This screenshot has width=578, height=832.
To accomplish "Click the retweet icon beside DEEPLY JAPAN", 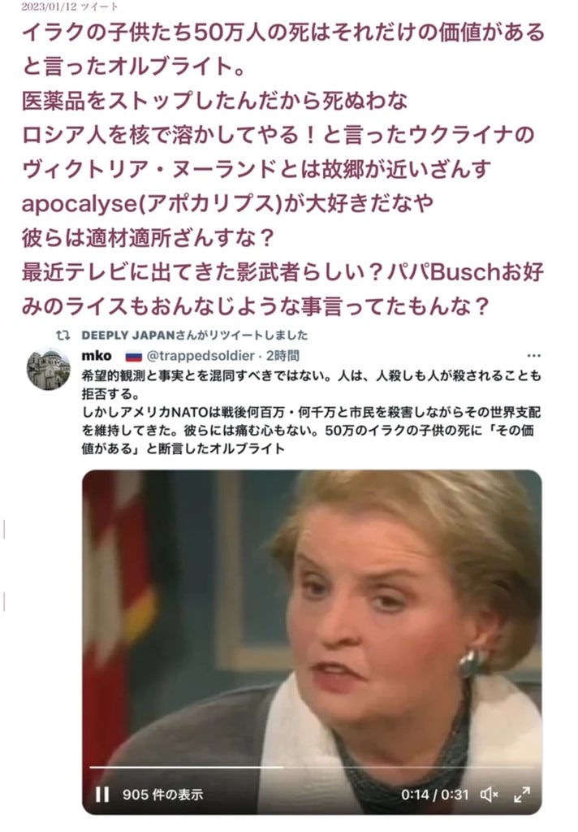I will [x=63, y=336].
